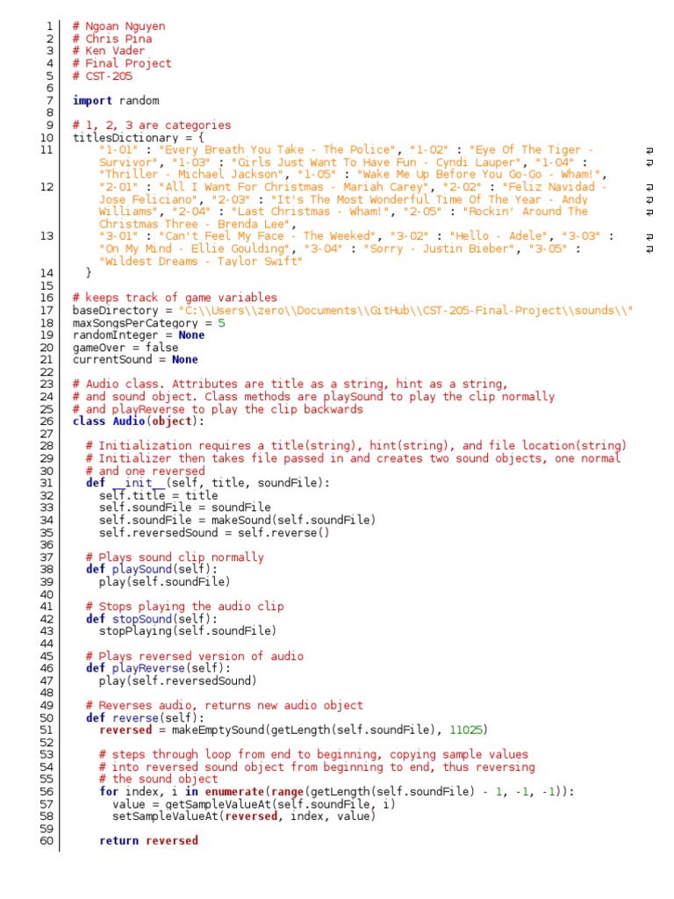Click the "self.title = title" line

pos(158,496)
